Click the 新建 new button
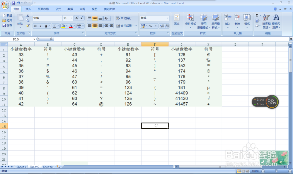Image resolution: width=293 pixels, height=174 pixels. point(8,15)
